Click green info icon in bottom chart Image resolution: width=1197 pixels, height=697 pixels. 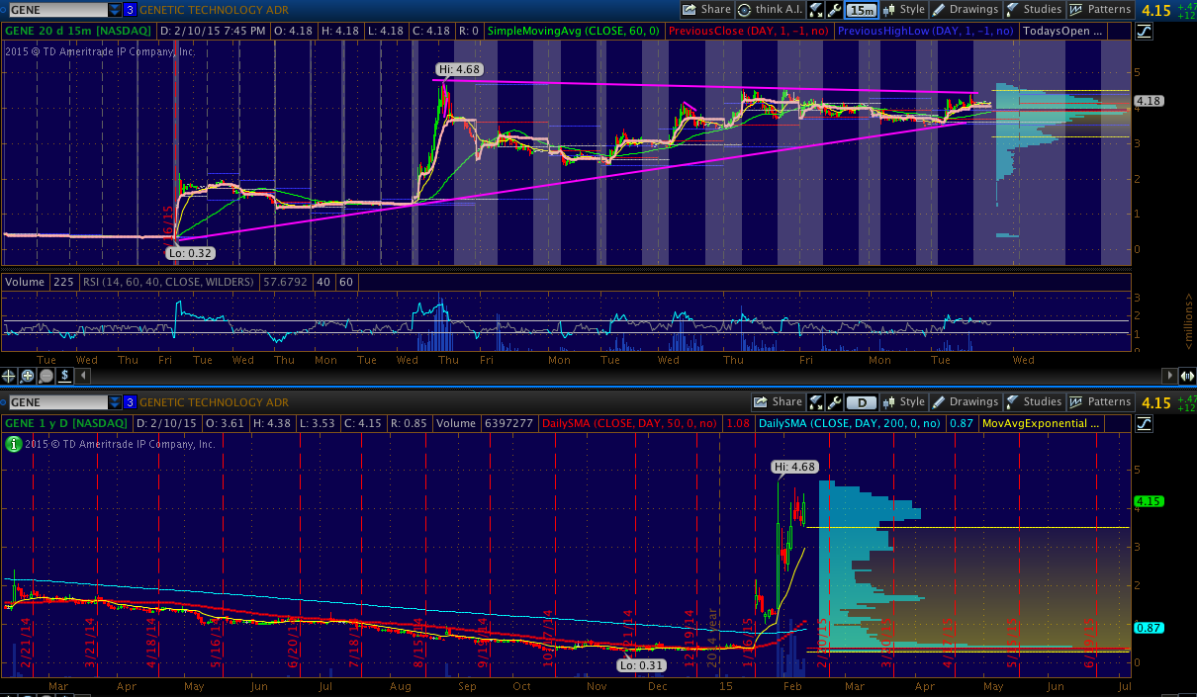(13, 444)
